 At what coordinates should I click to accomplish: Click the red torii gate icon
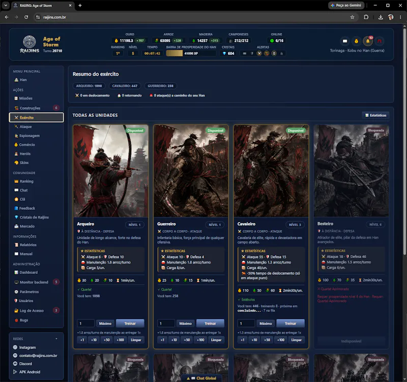(380, 41)
